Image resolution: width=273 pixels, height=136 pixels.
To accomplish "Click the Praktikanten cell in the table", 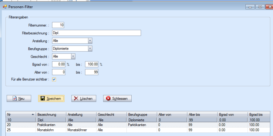I will click(51, 125).
